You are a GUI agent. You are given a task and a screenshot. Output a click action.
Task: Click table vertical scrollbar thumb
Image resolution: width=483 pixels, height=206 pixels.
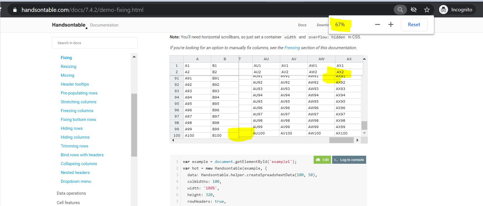pyautogui.click(x=364, y=125)
